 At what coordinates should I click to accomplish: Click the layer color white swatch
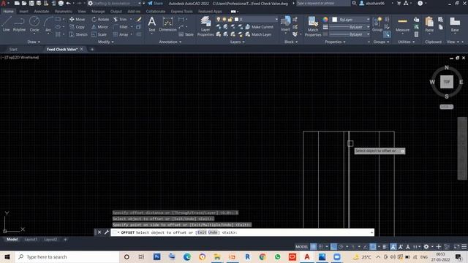click(x=236, y=19)
